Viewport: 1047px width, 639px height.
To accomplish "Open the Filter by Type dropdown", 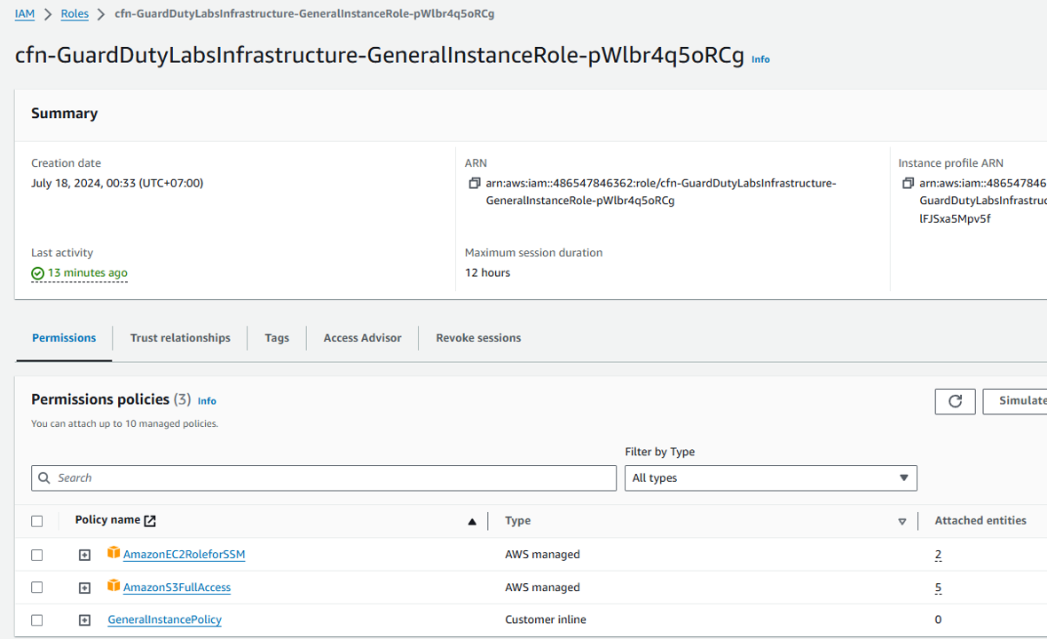I will (x=770, y=478).
